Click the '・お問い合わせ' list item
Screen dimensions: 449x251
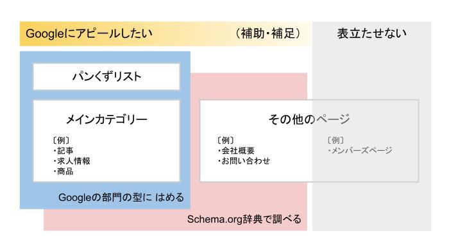tap(244, 161)
